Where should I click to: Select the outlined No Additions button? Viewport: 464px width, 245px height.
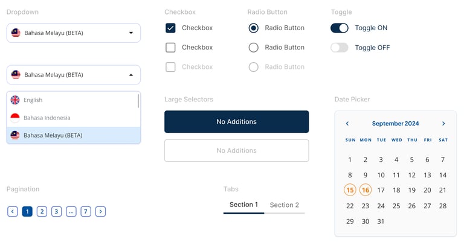point(236,150)
